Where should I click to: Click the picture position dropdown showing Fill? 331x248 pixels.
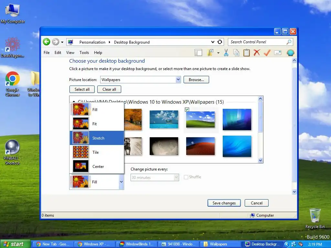96,182
